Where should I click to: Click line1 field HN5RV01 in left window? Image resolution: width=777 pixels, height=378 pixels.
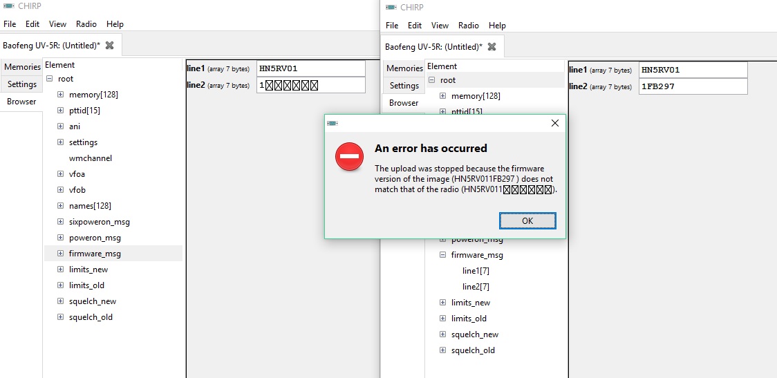click(x=310, y=68)
